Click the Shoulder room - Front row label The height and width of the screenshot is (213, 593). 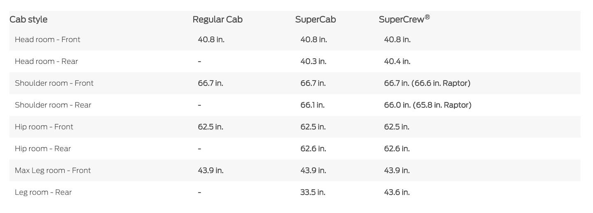[54, 83]
